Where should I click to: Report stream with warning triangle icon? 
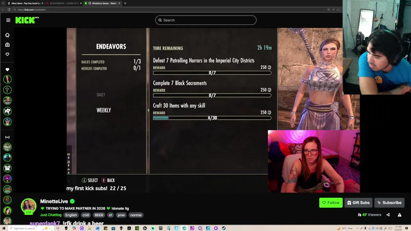pyautogui.click(x=399, y=215)
